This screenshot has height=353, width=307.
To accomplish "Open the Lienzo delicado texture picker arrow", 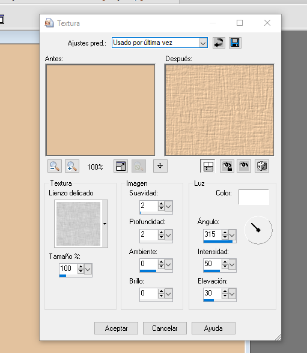I will [x=105, y=224].
